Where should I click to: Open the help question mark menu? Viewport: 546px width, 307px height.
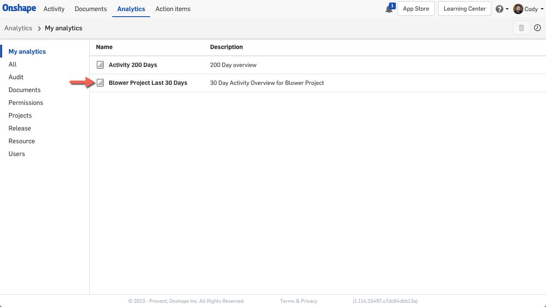[499, 9]
